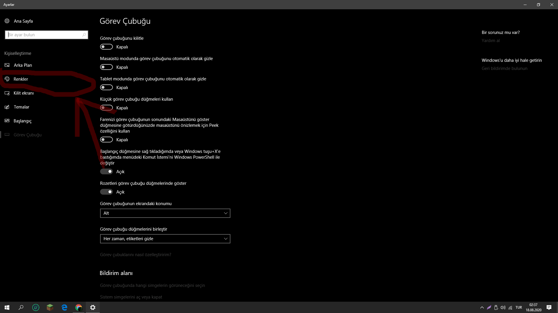558x313 pixels.
Task: Click the Görev Çubuğu page title
Action: click(125, 21)
